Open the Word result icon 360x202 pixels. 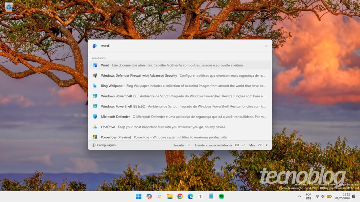click(95, 65)
